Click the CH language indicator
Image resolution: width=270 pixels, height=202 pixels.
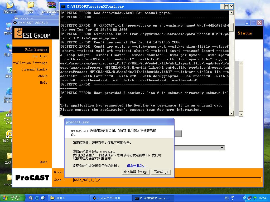point(226,198)
